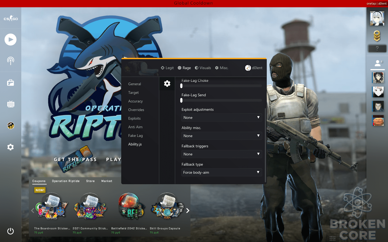Click the CS:GO logo at top left
388x242 pixels.
(11, 18)
